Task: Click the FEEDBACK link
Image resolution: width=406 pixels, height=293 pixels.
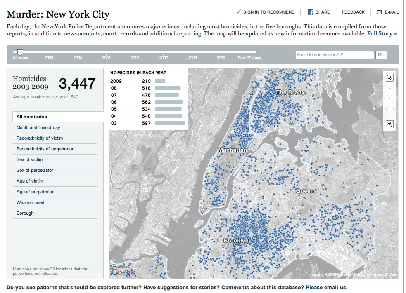Action: (353, 12)
